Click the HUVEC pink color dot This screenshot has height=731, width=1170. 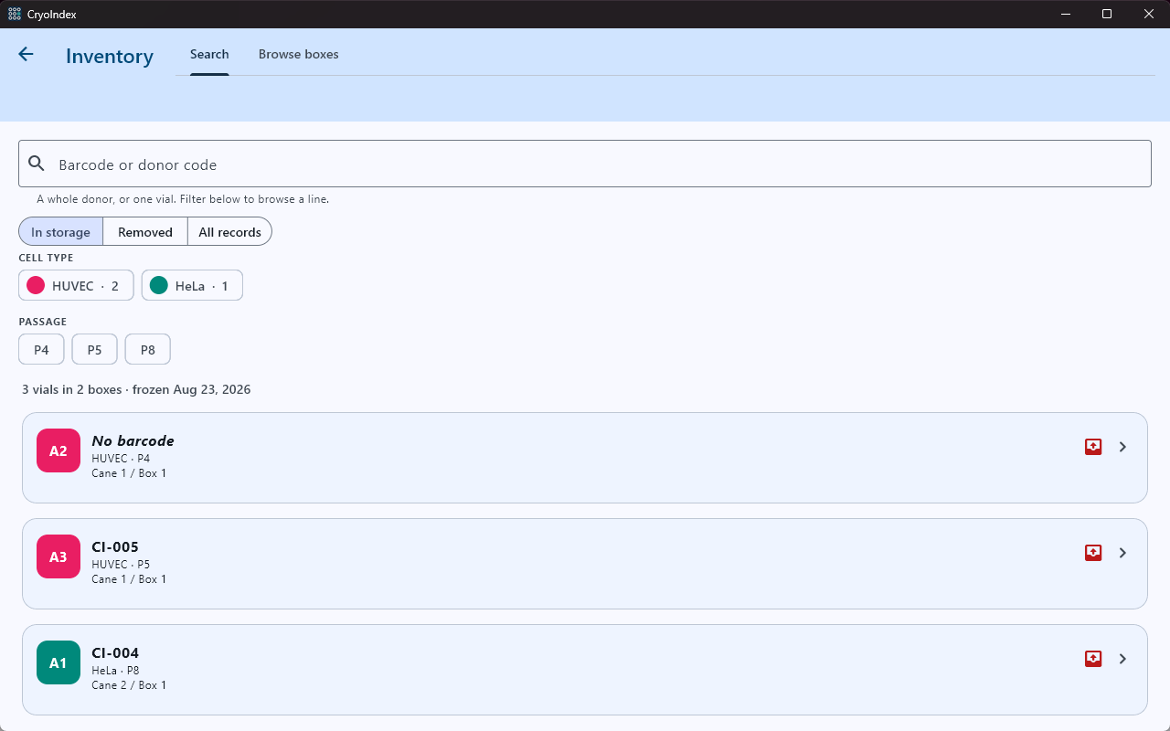tap(36, 286)
